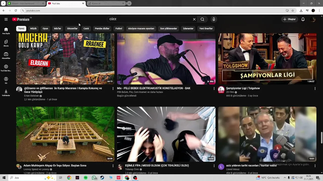The width and height of the screenshot is (323, 181).
Task: Select the Tümü filter chip
Action: point(21,28)
